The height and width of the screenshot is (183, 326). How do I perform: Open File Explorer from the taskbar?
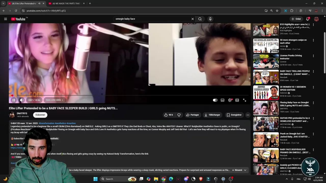[156, 179]
